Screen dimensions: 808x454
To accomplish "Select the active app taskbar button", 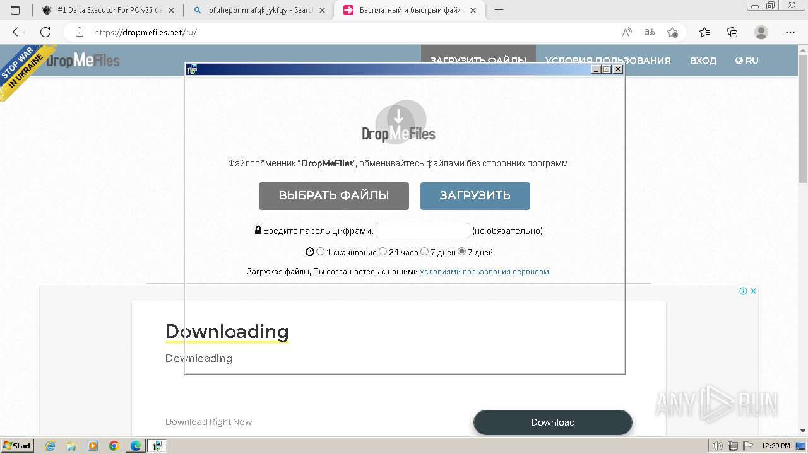I will pyautogui.click(x=157, y=446).
